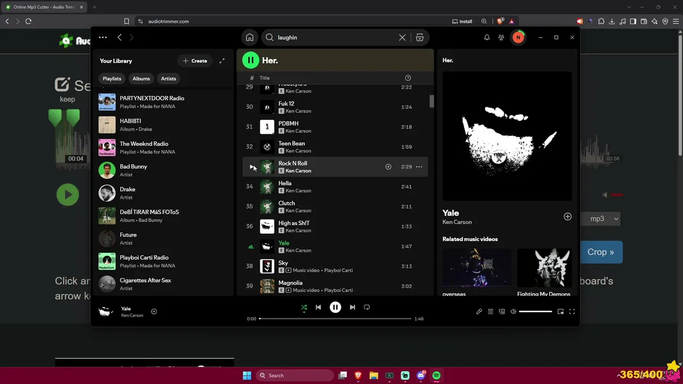The height and width of the screenshot is (384, 683).
Task: Open Brave Shields icon in address bar
Action: tap(500, 21)
